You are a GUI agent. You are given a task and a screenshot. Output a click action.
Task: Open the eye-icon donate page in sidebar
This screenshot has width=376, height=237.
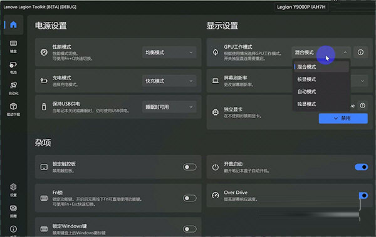pyautogui.click(x=13, y=211)
